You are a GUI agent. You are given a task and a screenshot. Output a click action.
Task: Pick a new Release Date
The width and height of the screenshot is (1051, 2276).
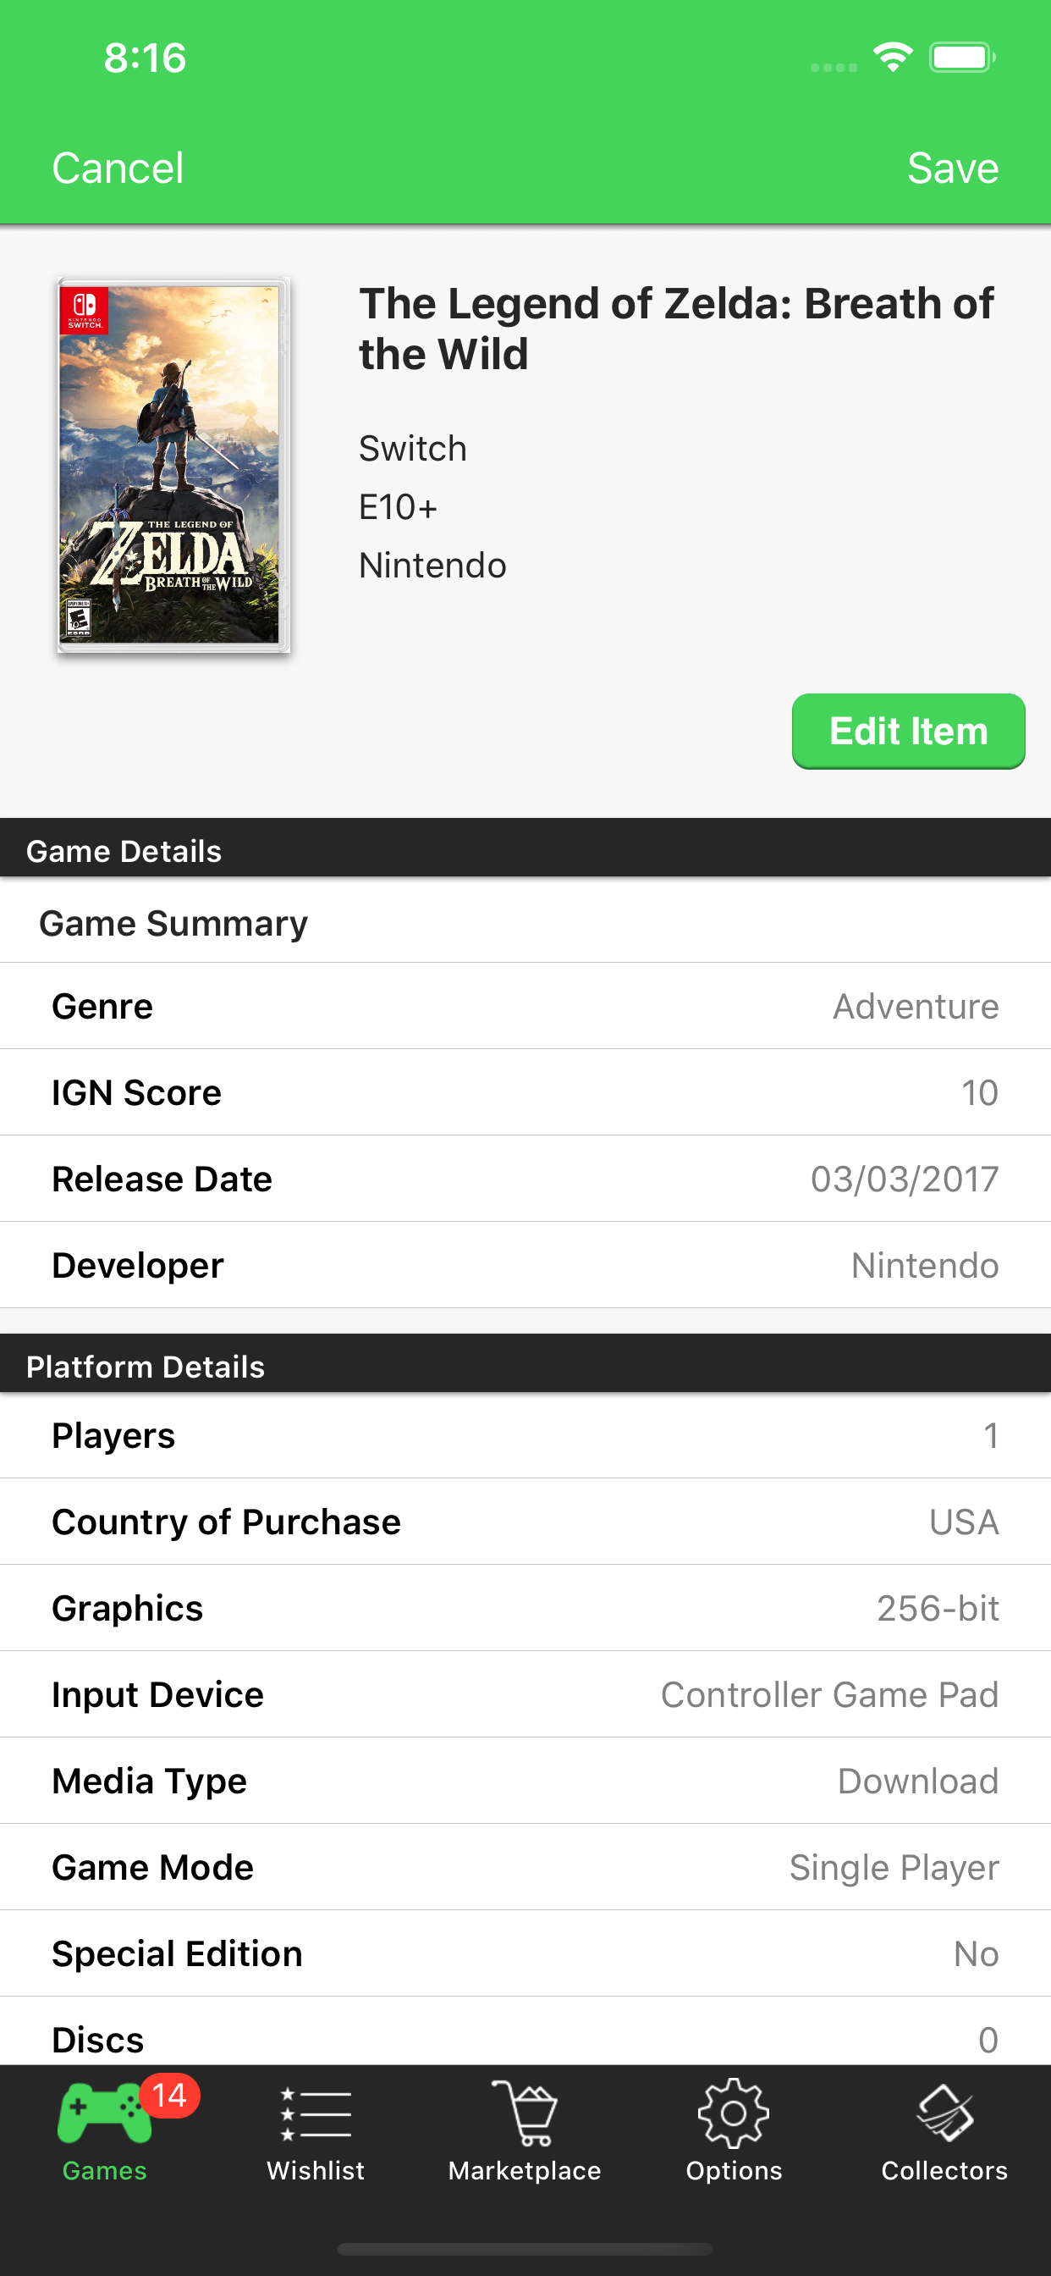(904, 1179)
